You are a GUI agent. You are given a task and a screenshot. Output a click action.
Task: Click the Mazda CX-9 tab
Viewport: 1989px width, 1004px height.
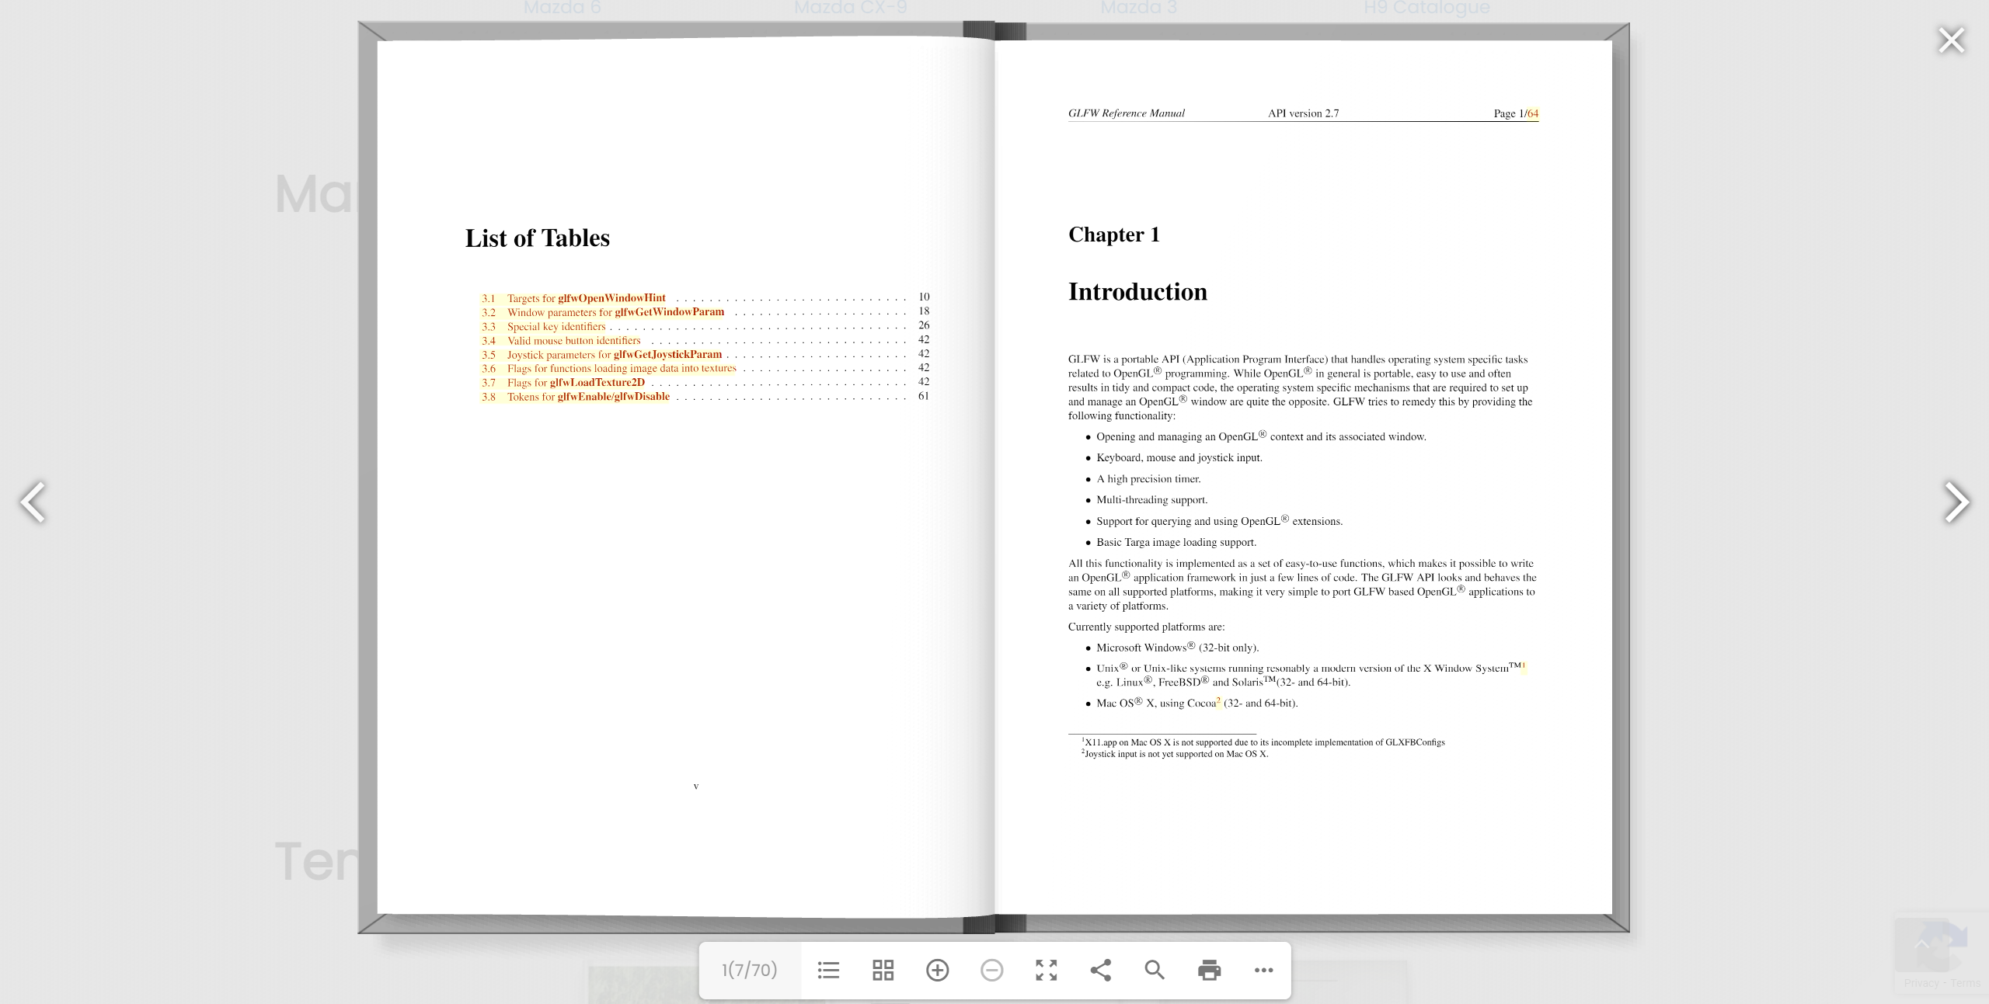point(849,9)
